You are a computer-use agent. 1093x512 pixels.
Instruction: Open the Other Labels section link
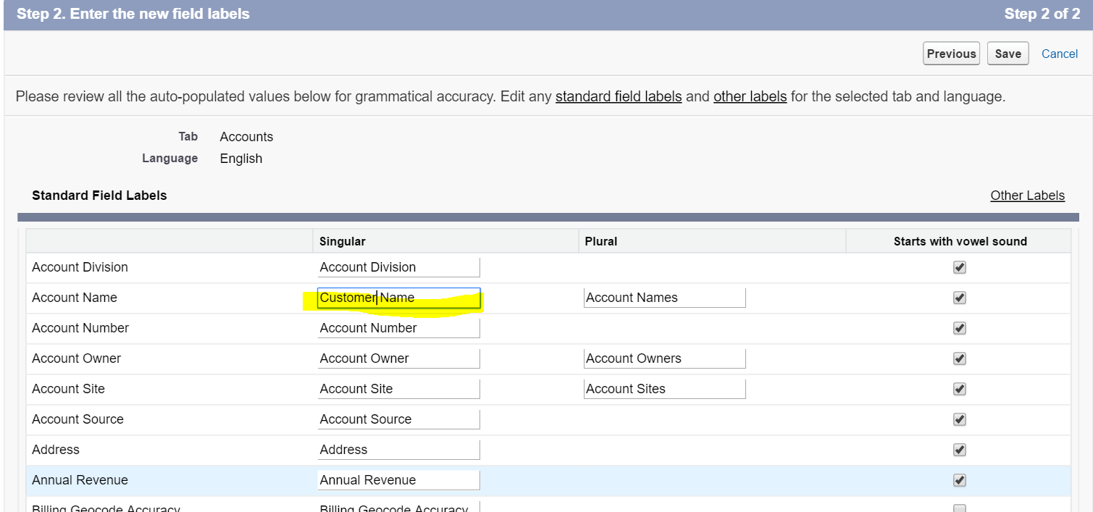tap(1027, 195)
